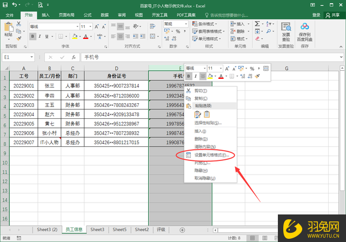Screen dimensions: 346x242
Task: Click the Name Box showing E1
Action: tap(18, 57)
